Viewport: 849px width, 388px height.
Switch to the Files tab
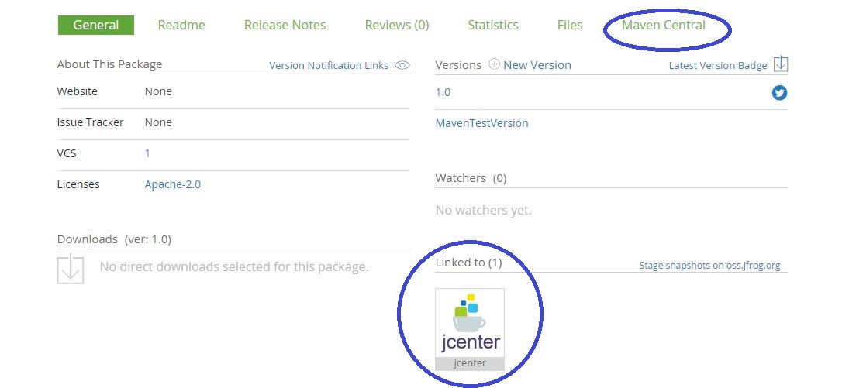click(569, 25)
